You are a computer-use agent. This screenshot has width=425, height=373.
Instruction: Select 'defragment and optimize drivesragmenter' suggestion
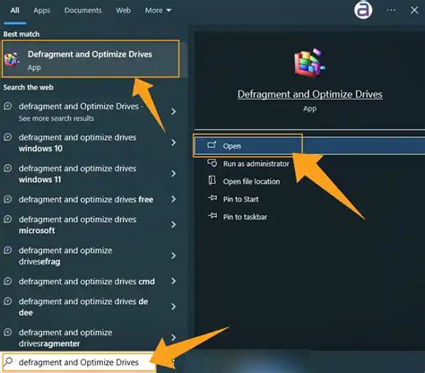65,338
